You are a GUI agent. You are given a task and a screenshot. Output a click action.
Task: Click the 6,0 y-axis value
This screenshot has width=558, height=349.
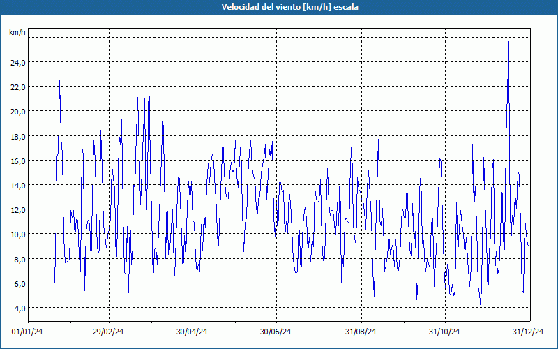[20, 284]
